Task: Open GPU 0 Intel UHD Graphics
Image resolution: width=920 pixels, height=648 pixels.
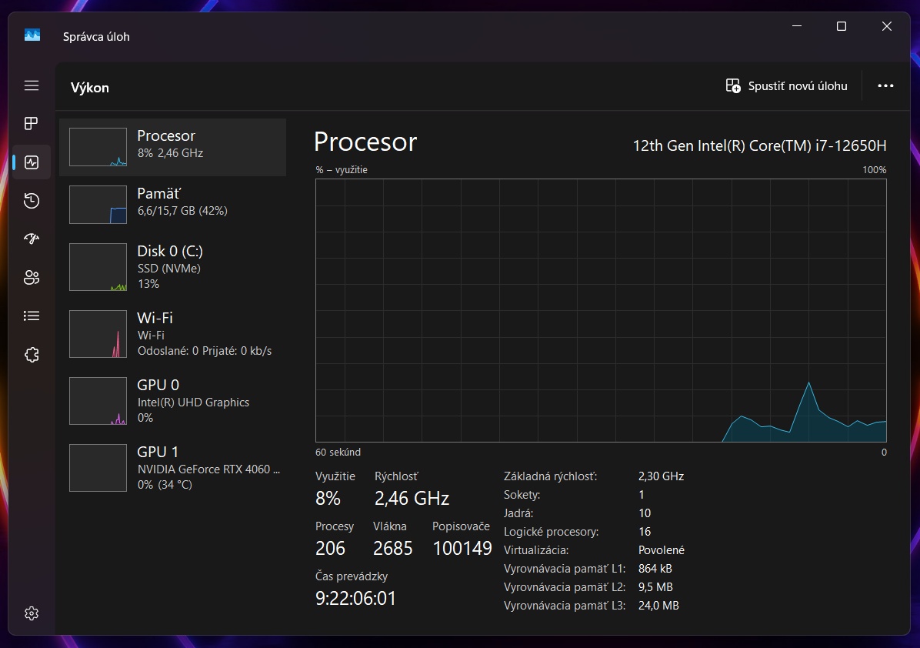Action: click(x=172, y=401)
